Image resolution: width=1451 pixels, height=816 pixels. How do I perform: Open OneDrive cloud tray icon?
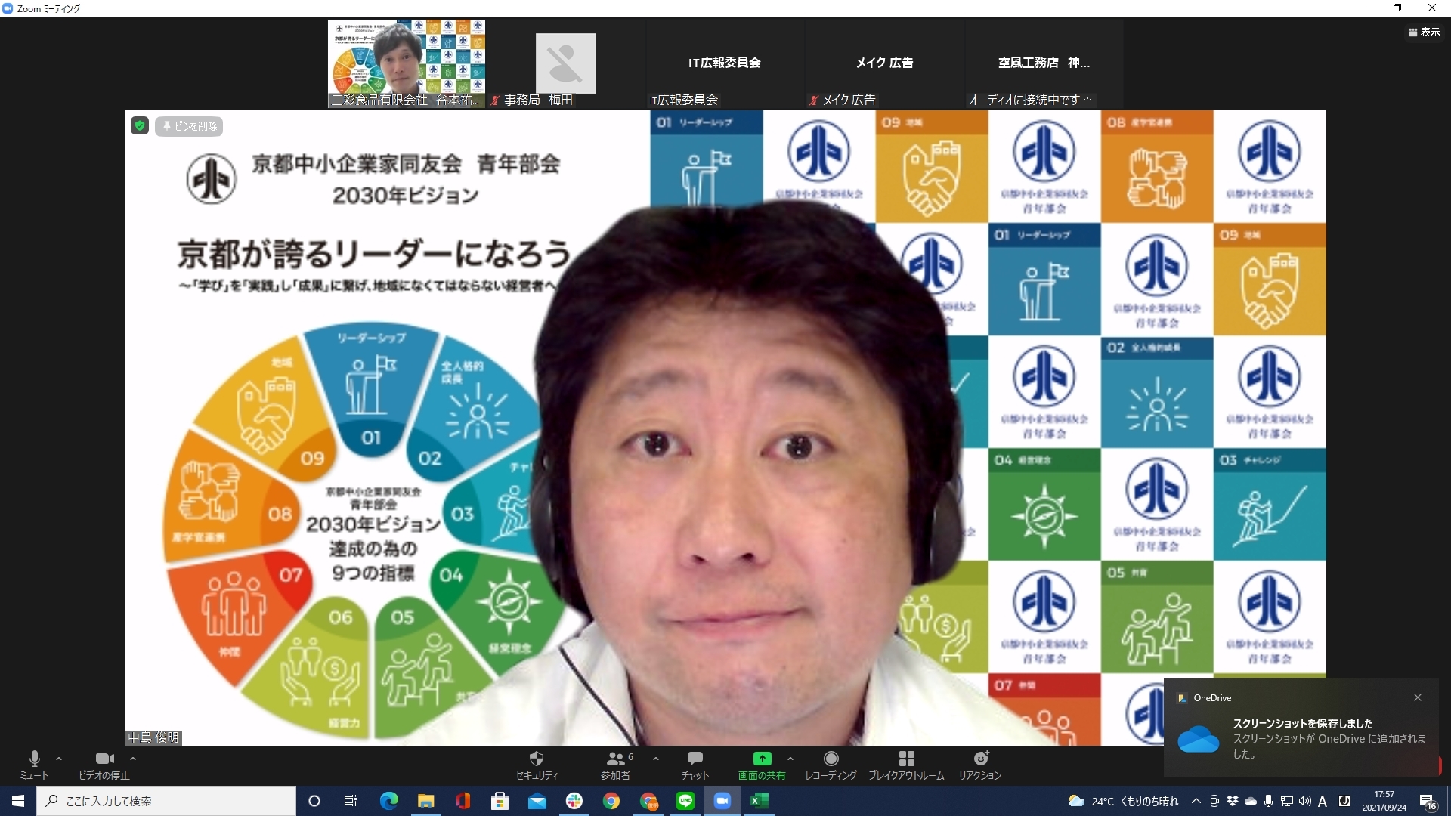1251,801
